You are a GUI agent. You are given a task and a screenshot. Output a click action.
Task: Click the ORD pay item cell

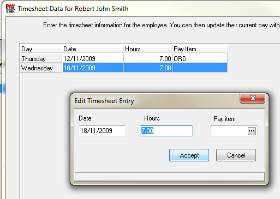200,58
